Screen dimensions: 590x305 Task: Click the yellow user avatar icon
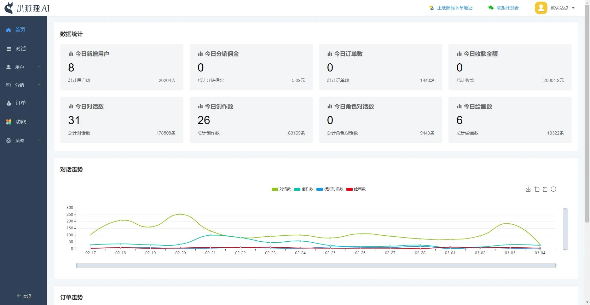pos(541,8)
